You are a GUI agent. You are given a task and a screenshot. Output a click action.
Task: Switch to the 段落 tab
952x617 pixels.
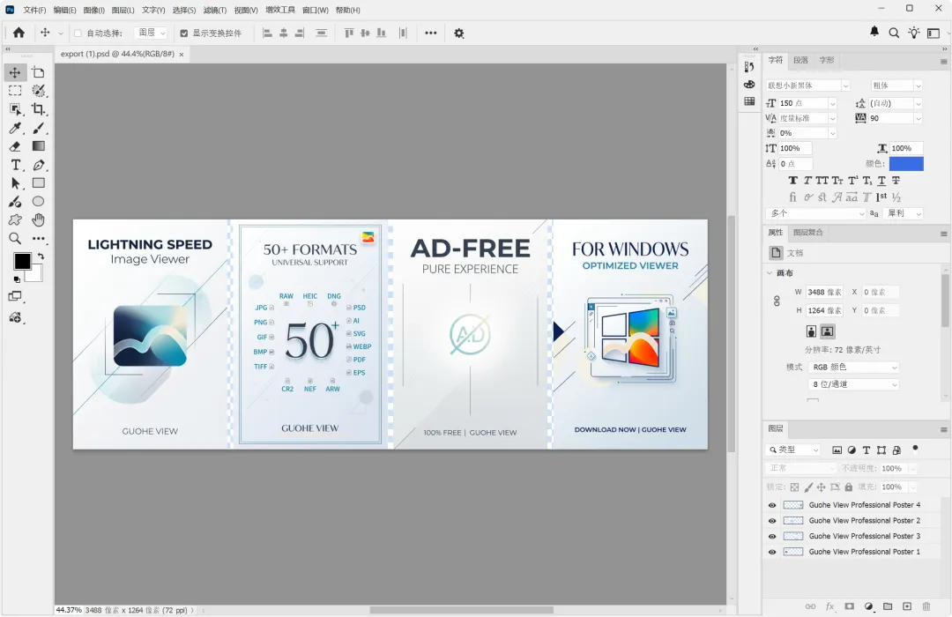[x=800, y=60]
